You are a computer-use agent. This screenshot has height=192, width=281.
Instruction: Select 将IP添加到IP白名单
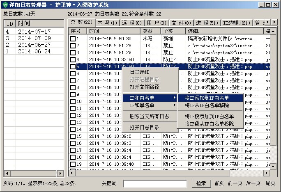(210, 98)
